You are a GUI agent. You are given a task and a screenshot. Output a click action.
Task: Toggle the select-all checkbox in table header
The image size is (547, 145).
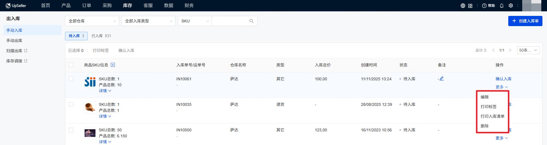(x=71, y=65)
